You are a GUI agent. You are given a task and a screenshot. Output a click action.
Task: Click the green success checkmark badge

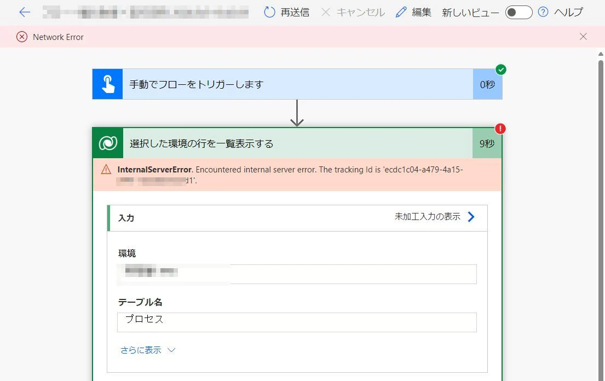(x=501, y=70)
